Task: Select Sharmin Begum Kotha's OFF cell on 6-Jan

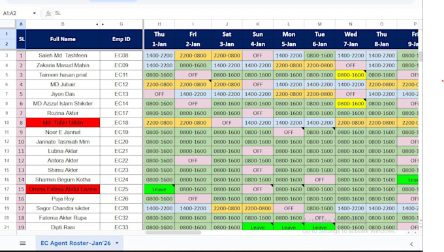Action: tap(320, 180)
